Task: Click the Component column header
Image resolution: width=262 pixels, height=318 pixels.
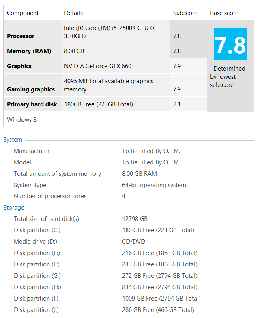Action: (x=23, y=13)
